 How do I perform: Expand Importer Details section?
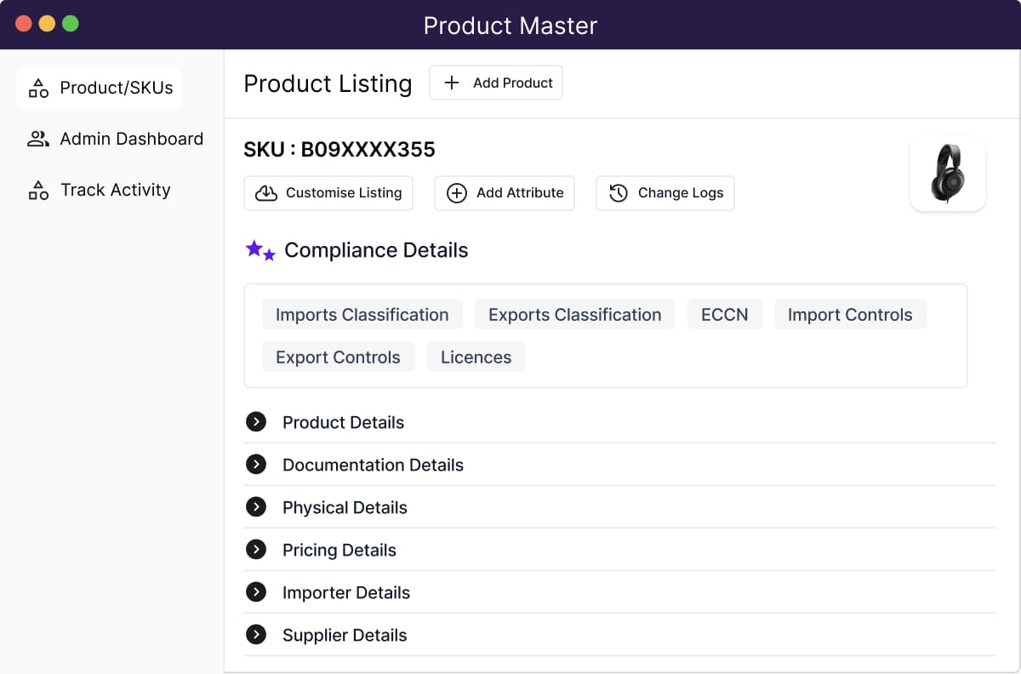[x=256, y=592]
